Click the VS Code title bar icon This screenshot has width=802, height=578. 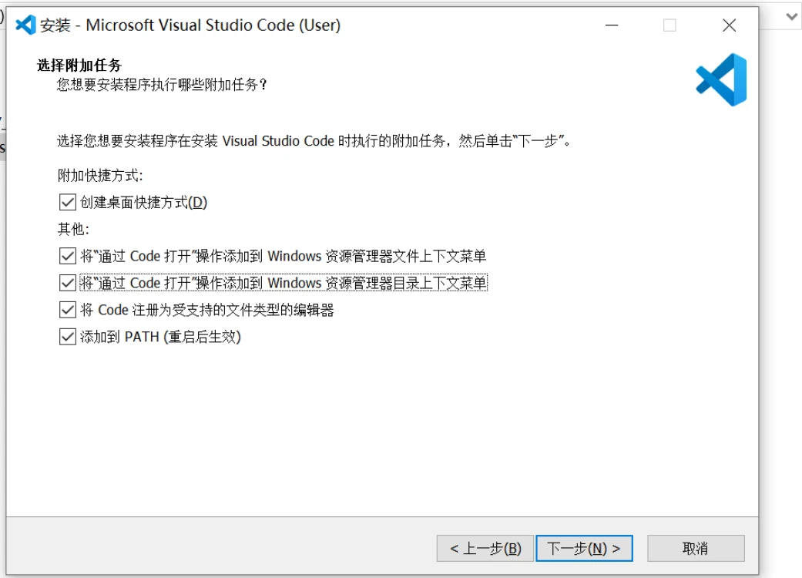(25, 25)
